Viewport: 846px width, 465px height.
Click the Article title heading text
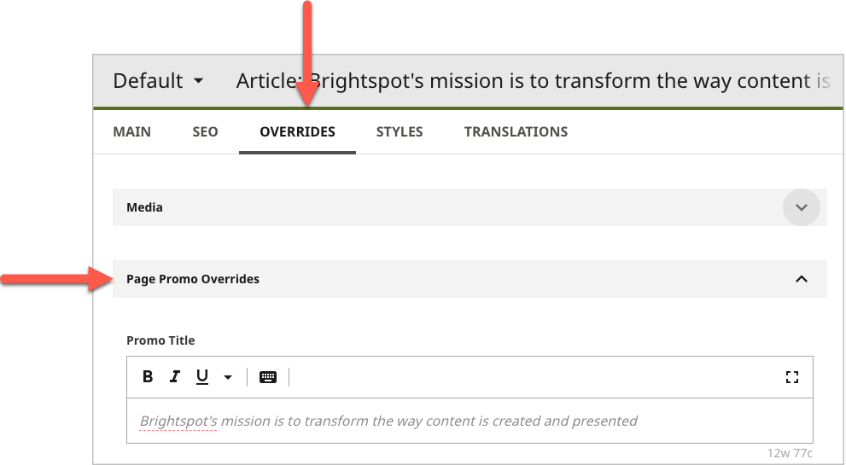pyautogui.click(x=533, y=81)
